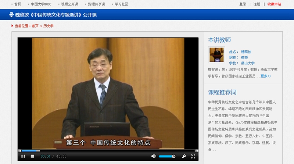Stop the video playback

(32, 156)
